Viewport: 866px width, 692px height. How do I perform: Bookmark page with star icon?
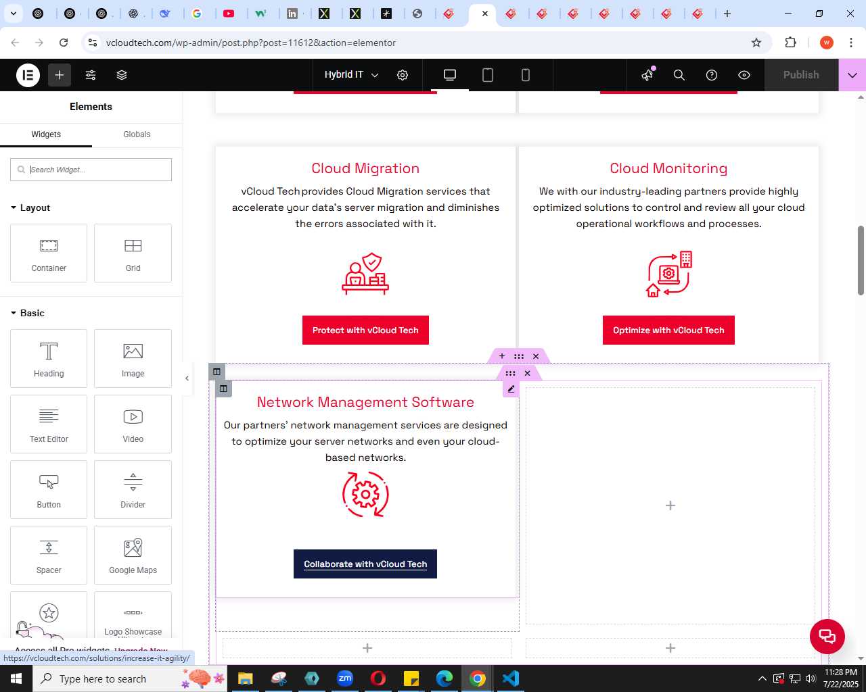coord(756,43)
